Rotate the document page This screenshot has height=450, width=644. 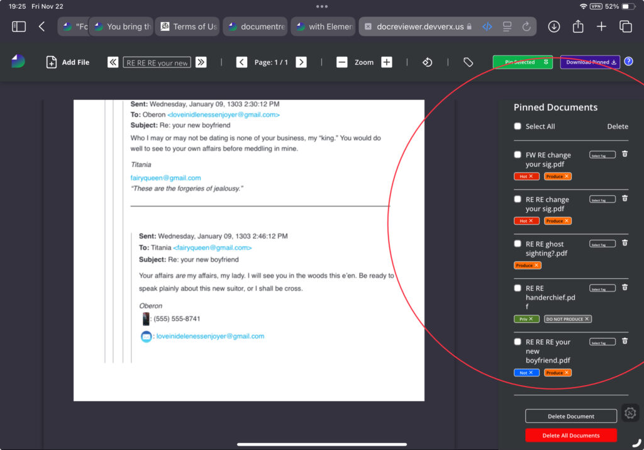[427, 62]
